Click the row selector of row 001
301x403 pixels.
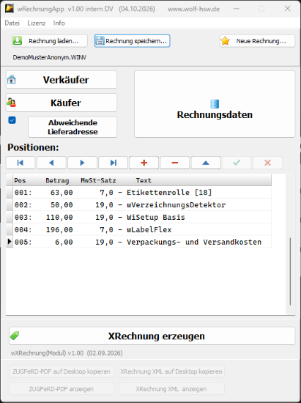click(x=10, y=192)
